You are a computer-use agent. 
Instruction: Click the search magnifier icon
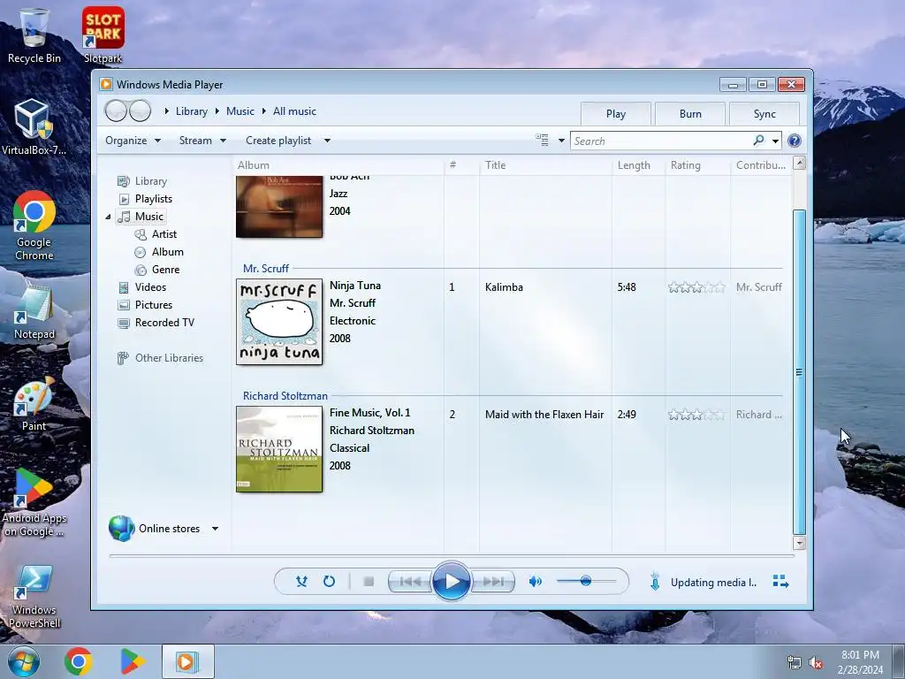pyautogui.click(x=758, y=141)
